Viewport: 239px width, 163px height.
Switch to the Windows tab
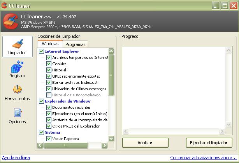(50, 44)
